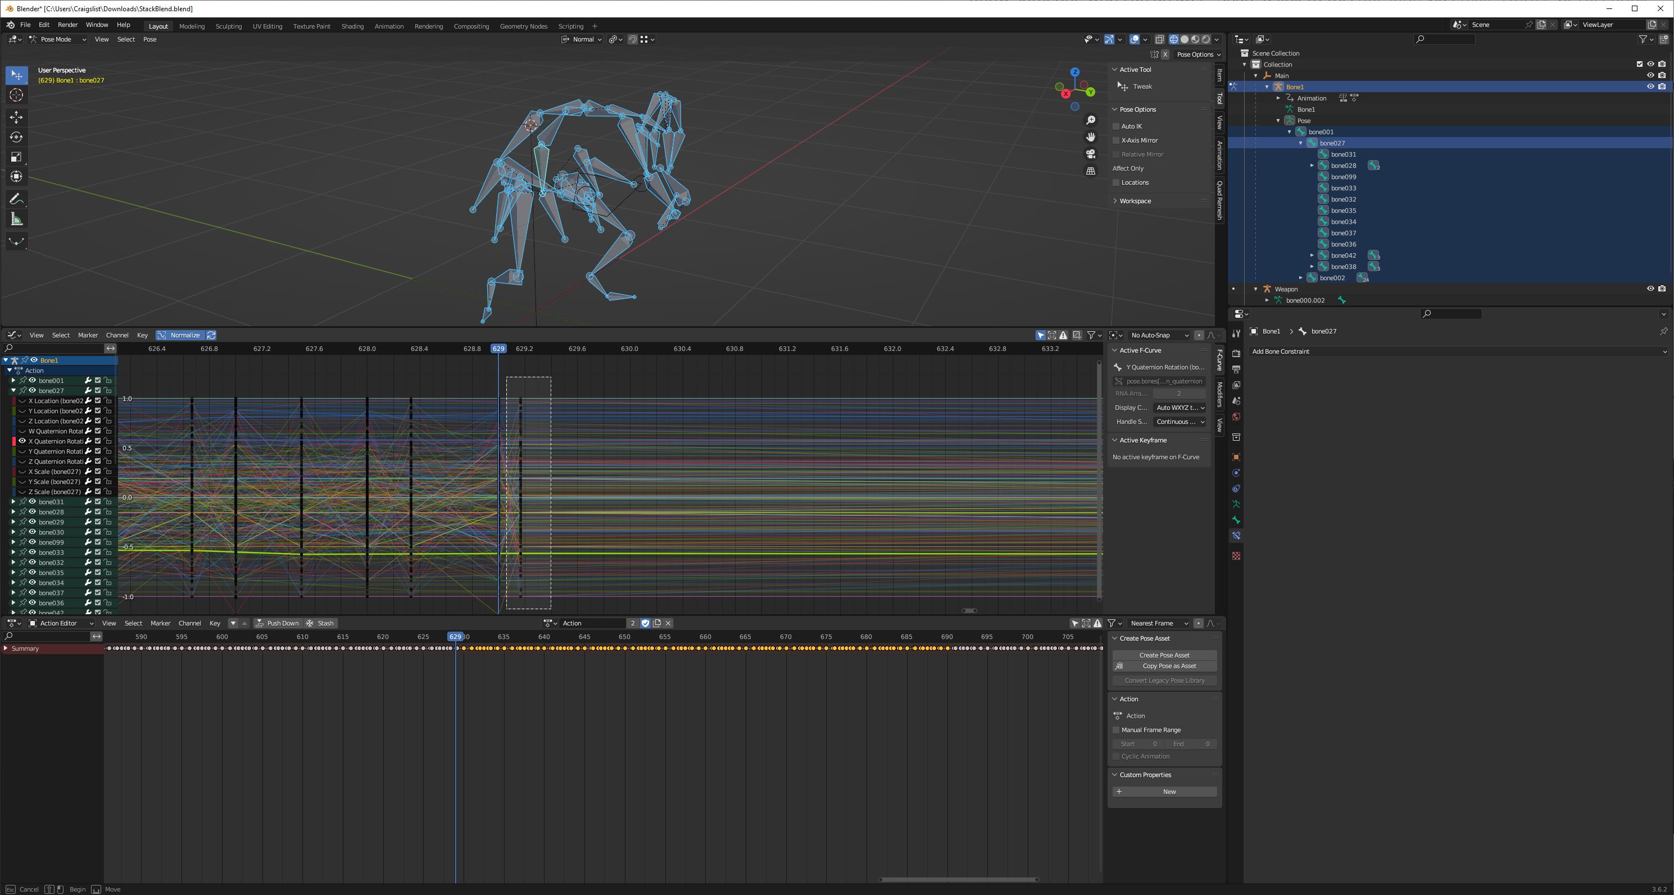Screen dimensions: 1674x895
Task: Open World properties tab icon
Action: coord(1236,417)
